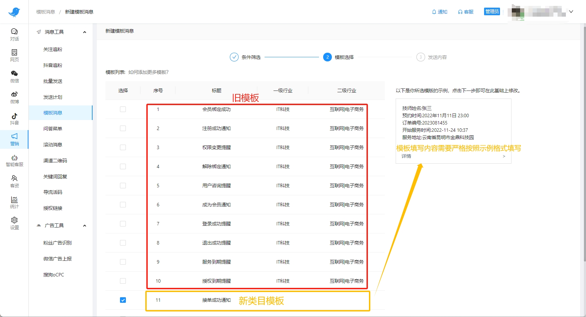Click the 通知 notification bell

[439, 12]
